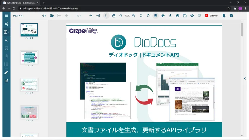
Task: Open the form editor icon in sidebar
Action: click(x=6, y=81)
